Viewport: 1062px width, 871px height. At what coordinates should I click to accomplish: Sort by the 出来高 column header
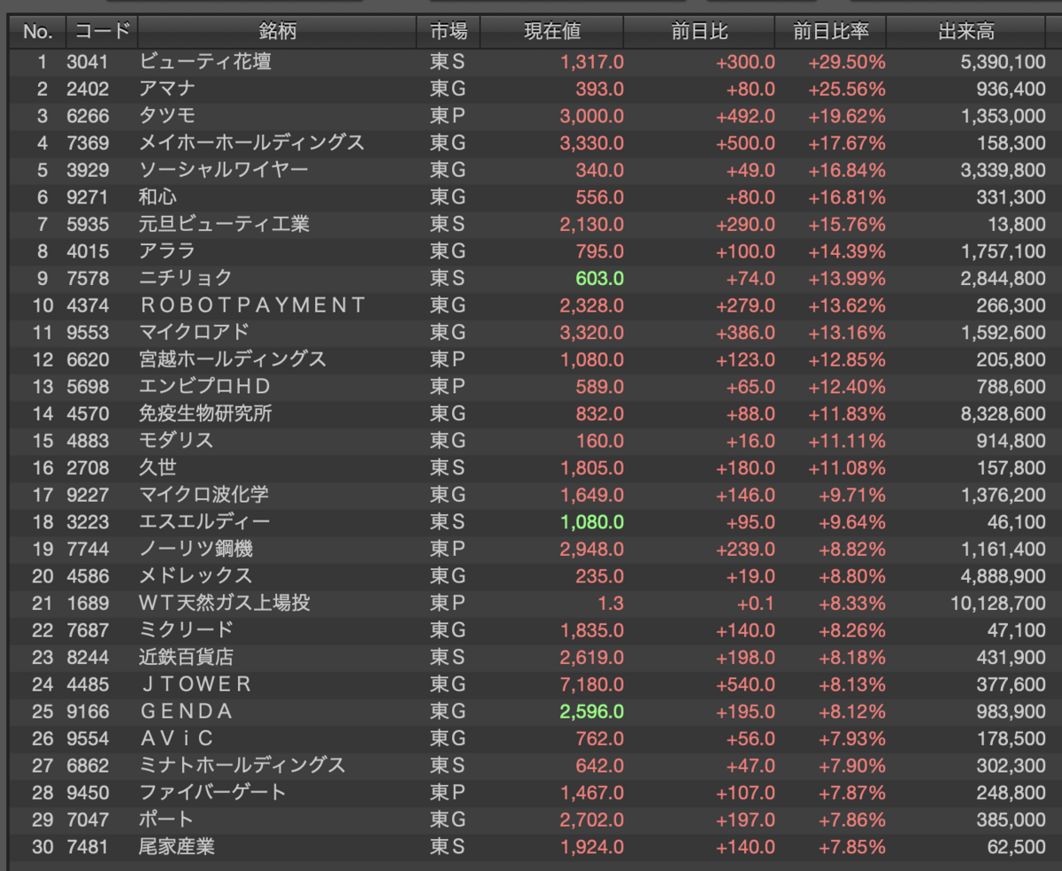point(966,32)
